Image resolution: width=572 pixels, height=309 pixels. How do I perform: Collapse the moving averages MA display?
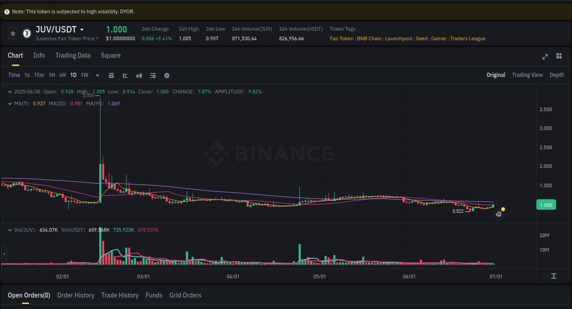[9, 103]
